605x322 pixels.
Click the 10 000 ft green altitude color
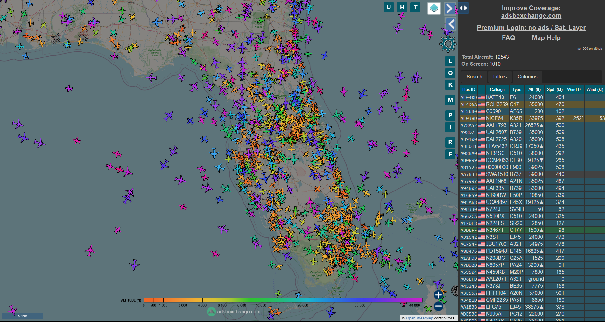coord(261,300)
